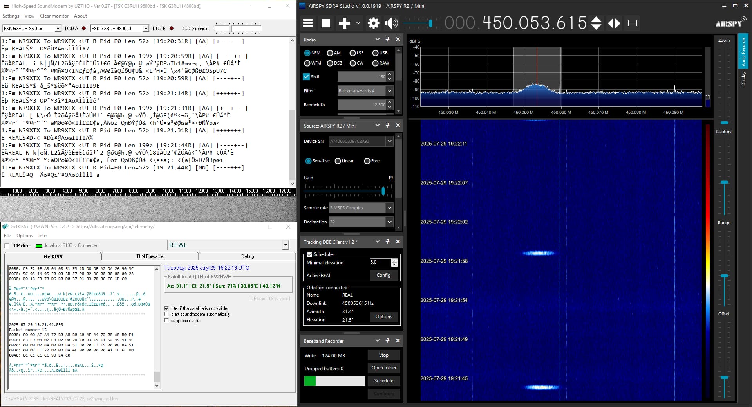Image resolution: width=752 pixels, height=407 pixels.
Task: Select Linear gain mode
Action: 338,161
